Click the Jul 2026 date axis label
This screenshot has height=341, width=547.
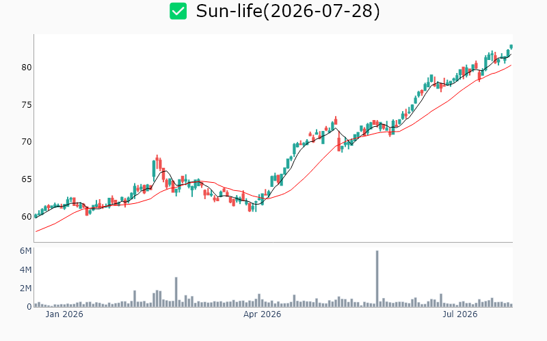point(459,314)
